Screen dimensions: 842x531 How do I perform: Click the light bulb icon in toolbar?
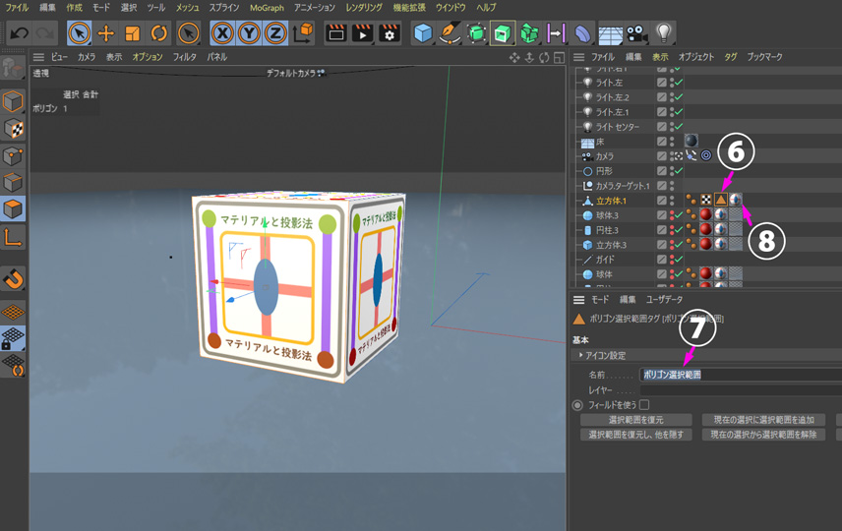664,33
